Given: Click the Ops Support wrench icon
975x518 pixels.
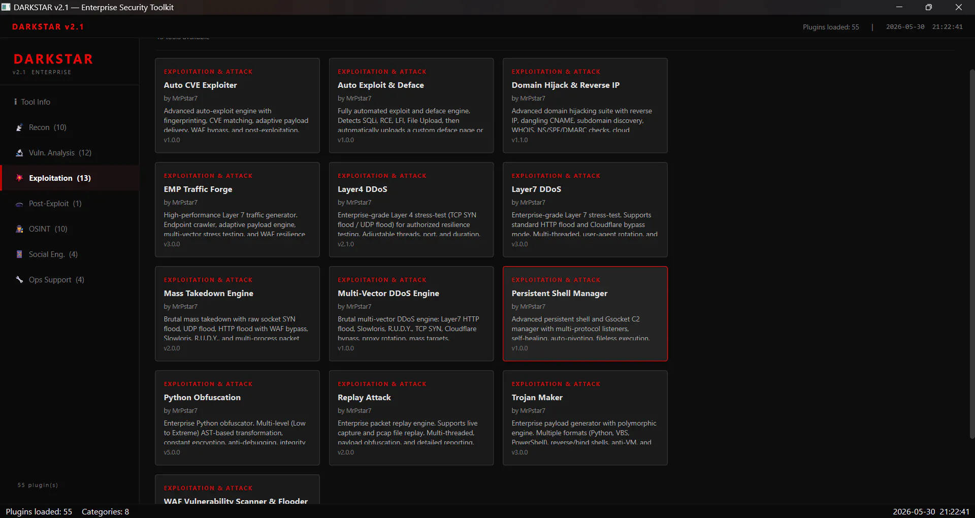Looking at the screenshot, I should pos(19,280).
